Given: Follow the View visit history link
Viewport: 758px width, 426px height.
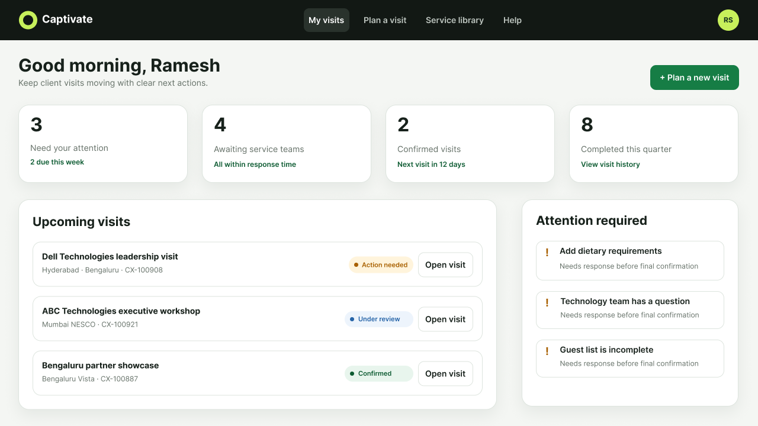Looking at the screenshot, I should point(611,164).
